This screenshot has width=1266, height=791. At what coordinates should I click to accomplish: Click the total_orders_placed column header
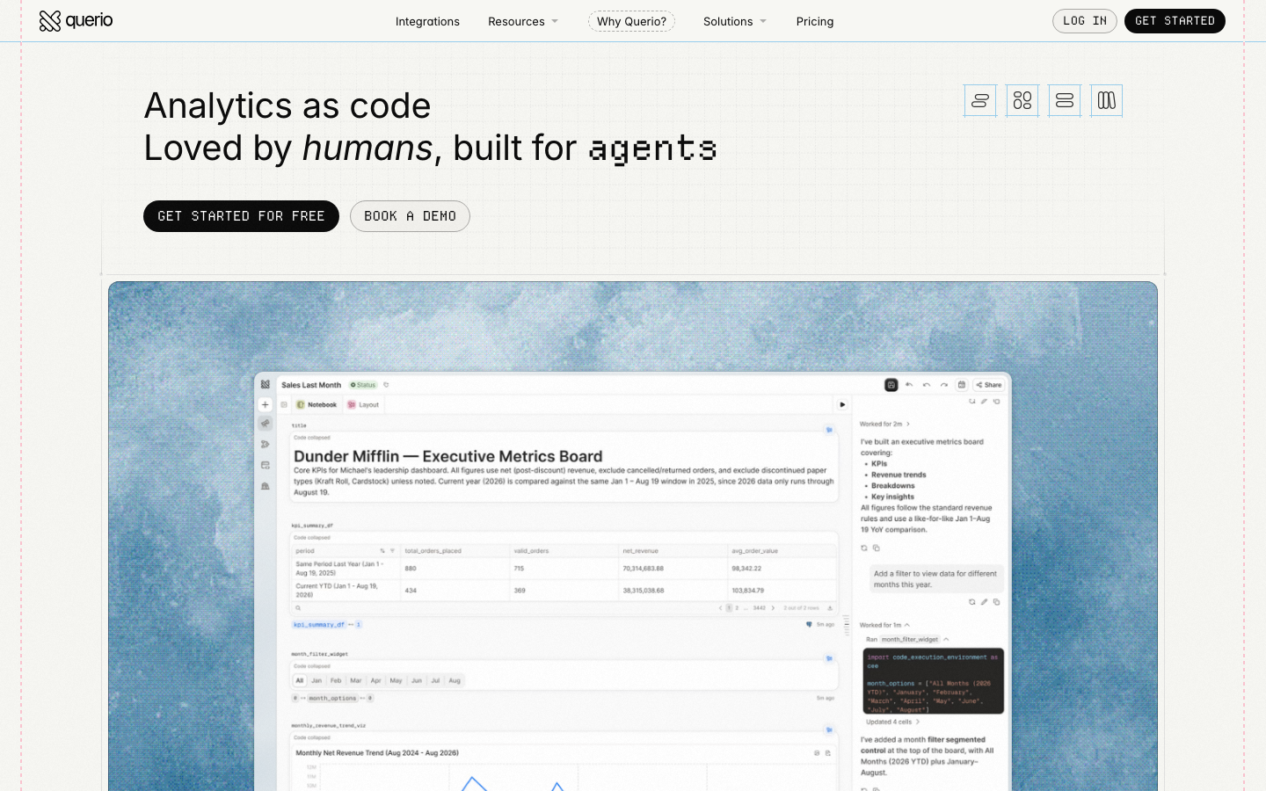pos(433,551)
